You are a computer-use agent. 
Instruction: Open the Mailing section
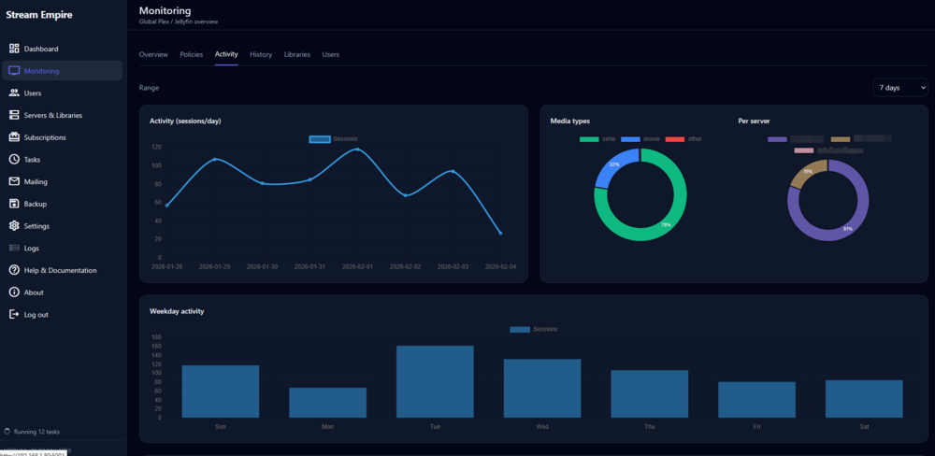[62, 181]
